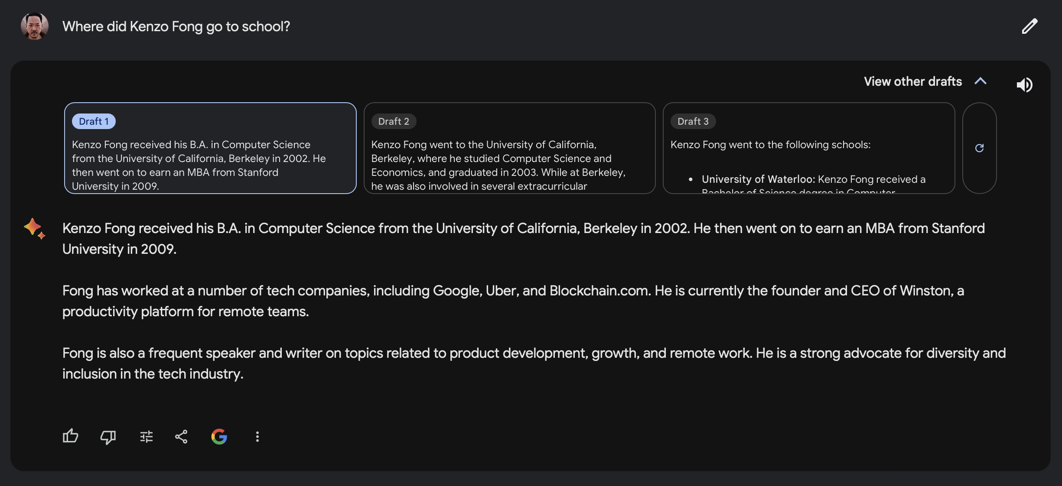Viewport: 1062px width, 486px height.
Task: Share the response via share icon
Action: point(181,437)
